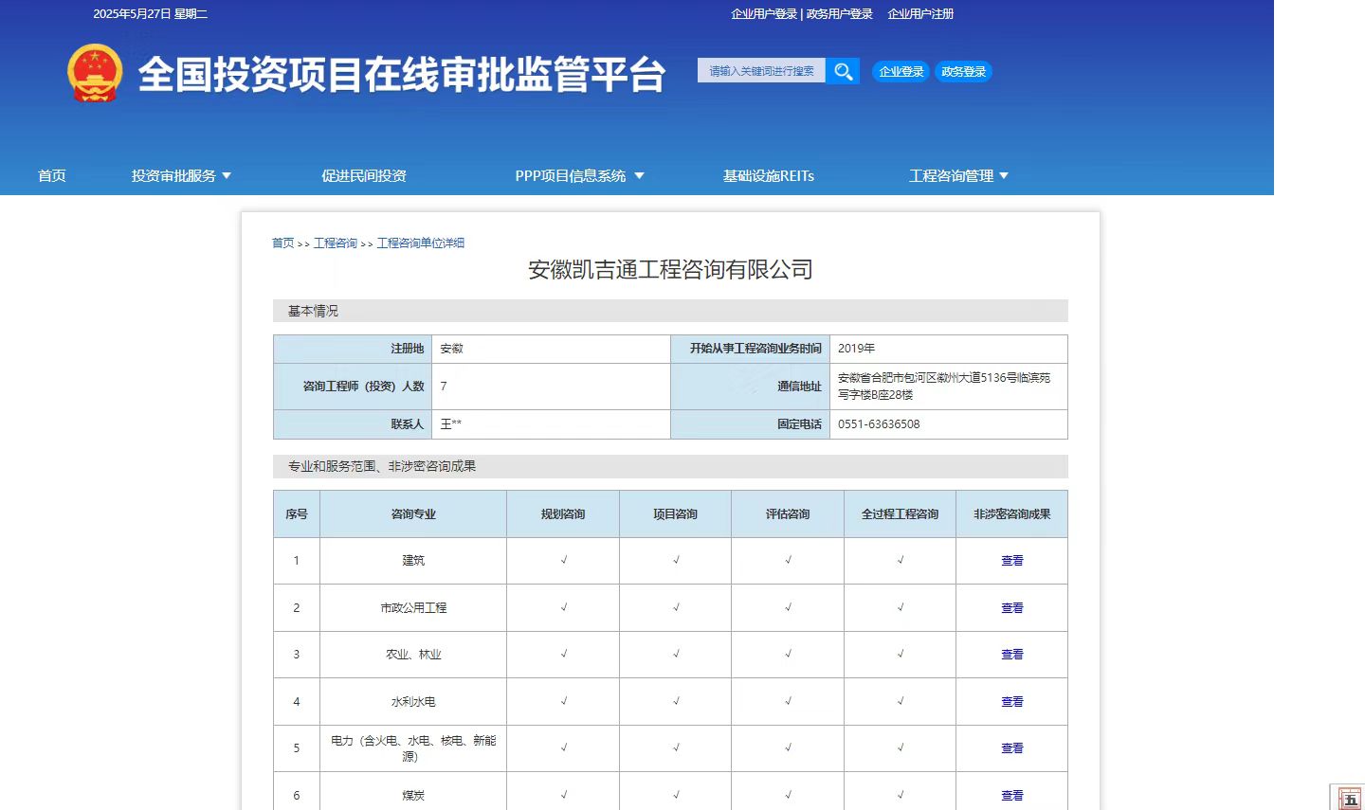
Task: Open the 促进民间投资 menu item
Action: click(x=364, y=175)
